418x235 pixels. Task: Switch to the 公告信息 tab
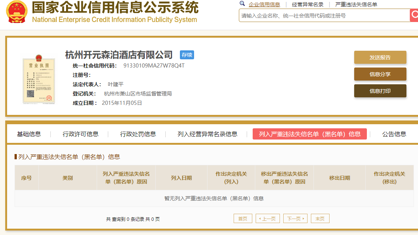(x=394, y=134)
